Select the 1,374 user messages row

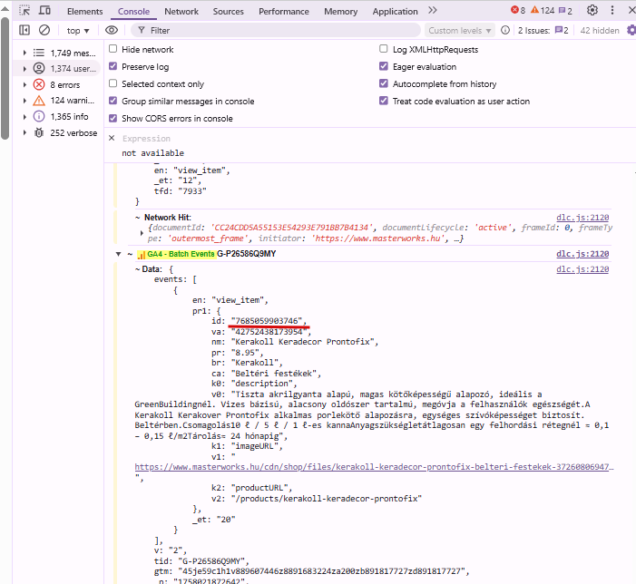pos(57,69)
